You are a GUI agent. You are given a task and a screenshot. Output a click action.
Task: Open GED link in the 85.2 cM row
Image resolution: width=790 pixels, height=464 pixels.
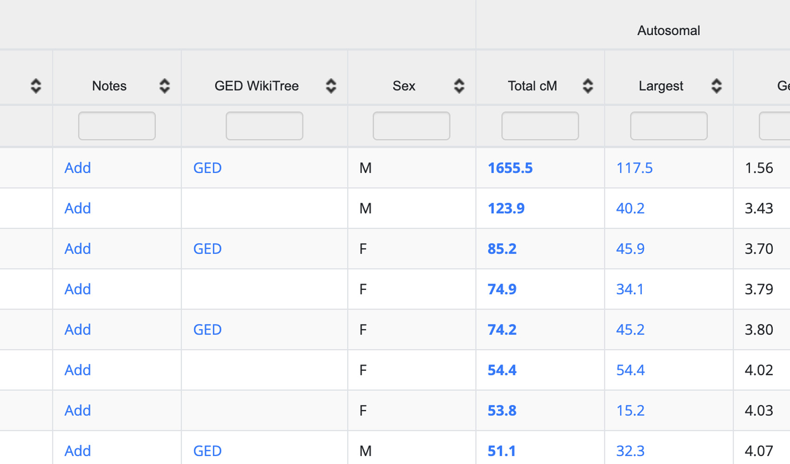[207, 249]
